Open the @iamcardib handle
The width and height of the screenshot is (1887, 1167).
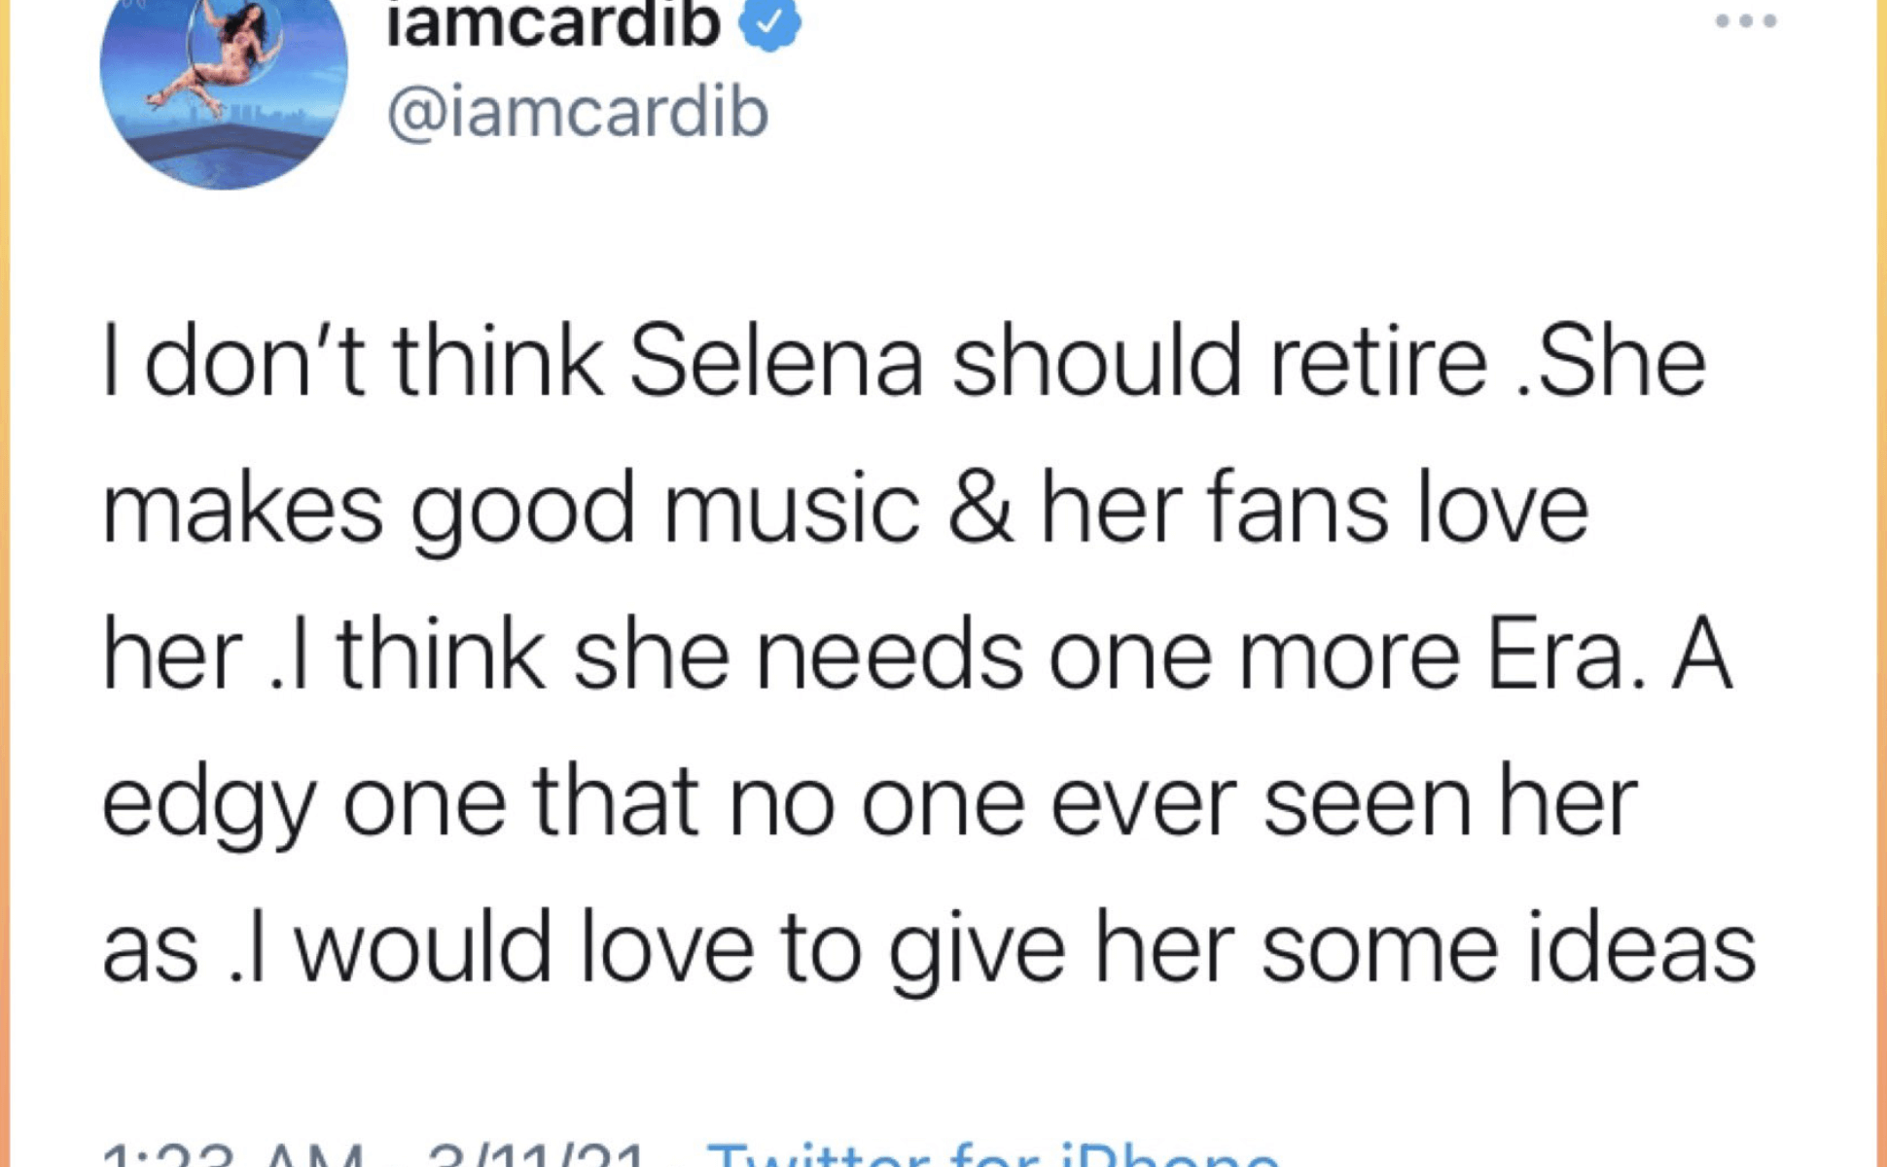click(x=578, y=113)
